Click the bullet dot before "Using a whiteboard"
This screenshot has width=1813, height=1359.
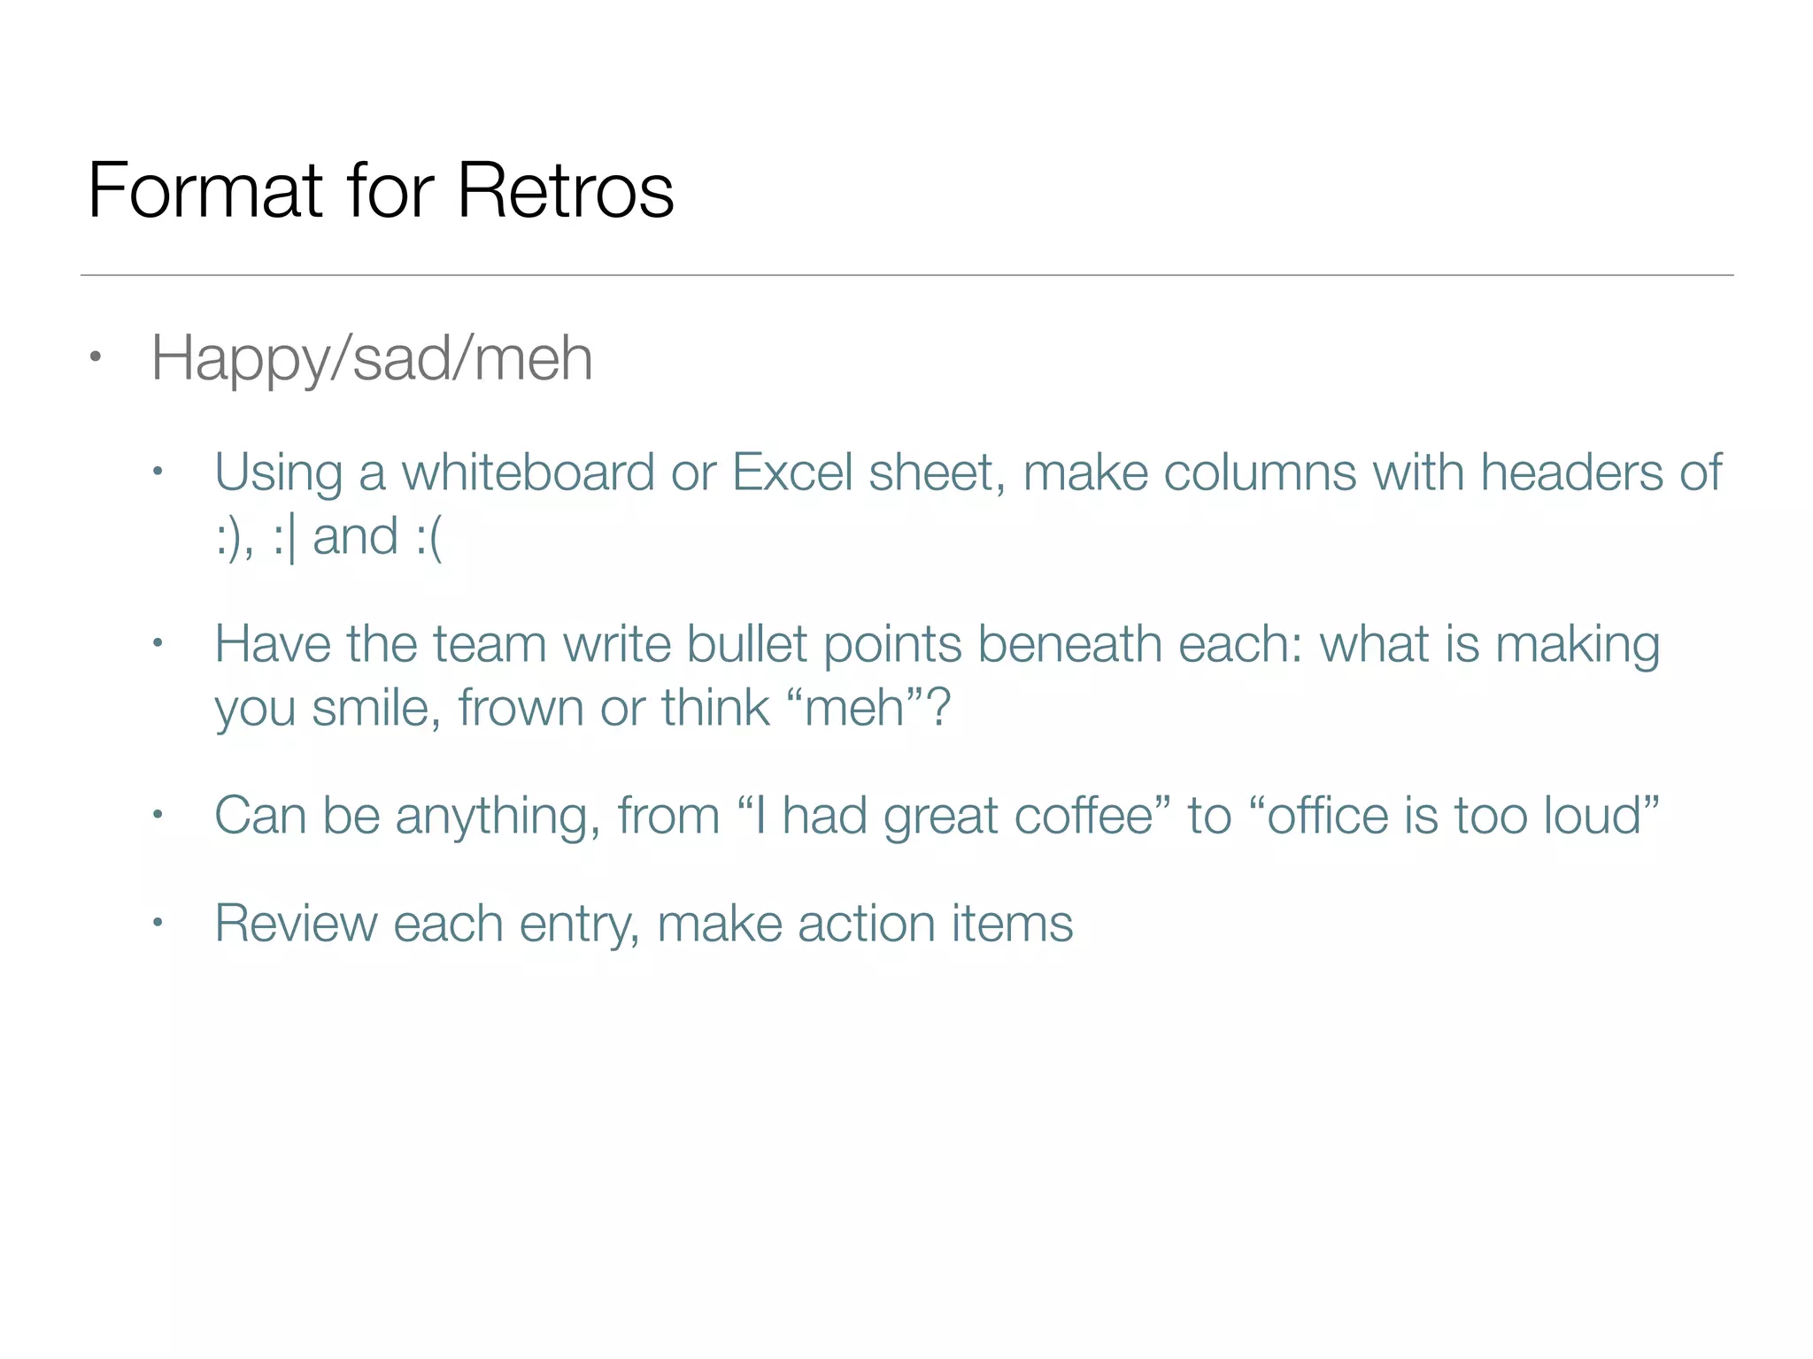click(158, 472)
